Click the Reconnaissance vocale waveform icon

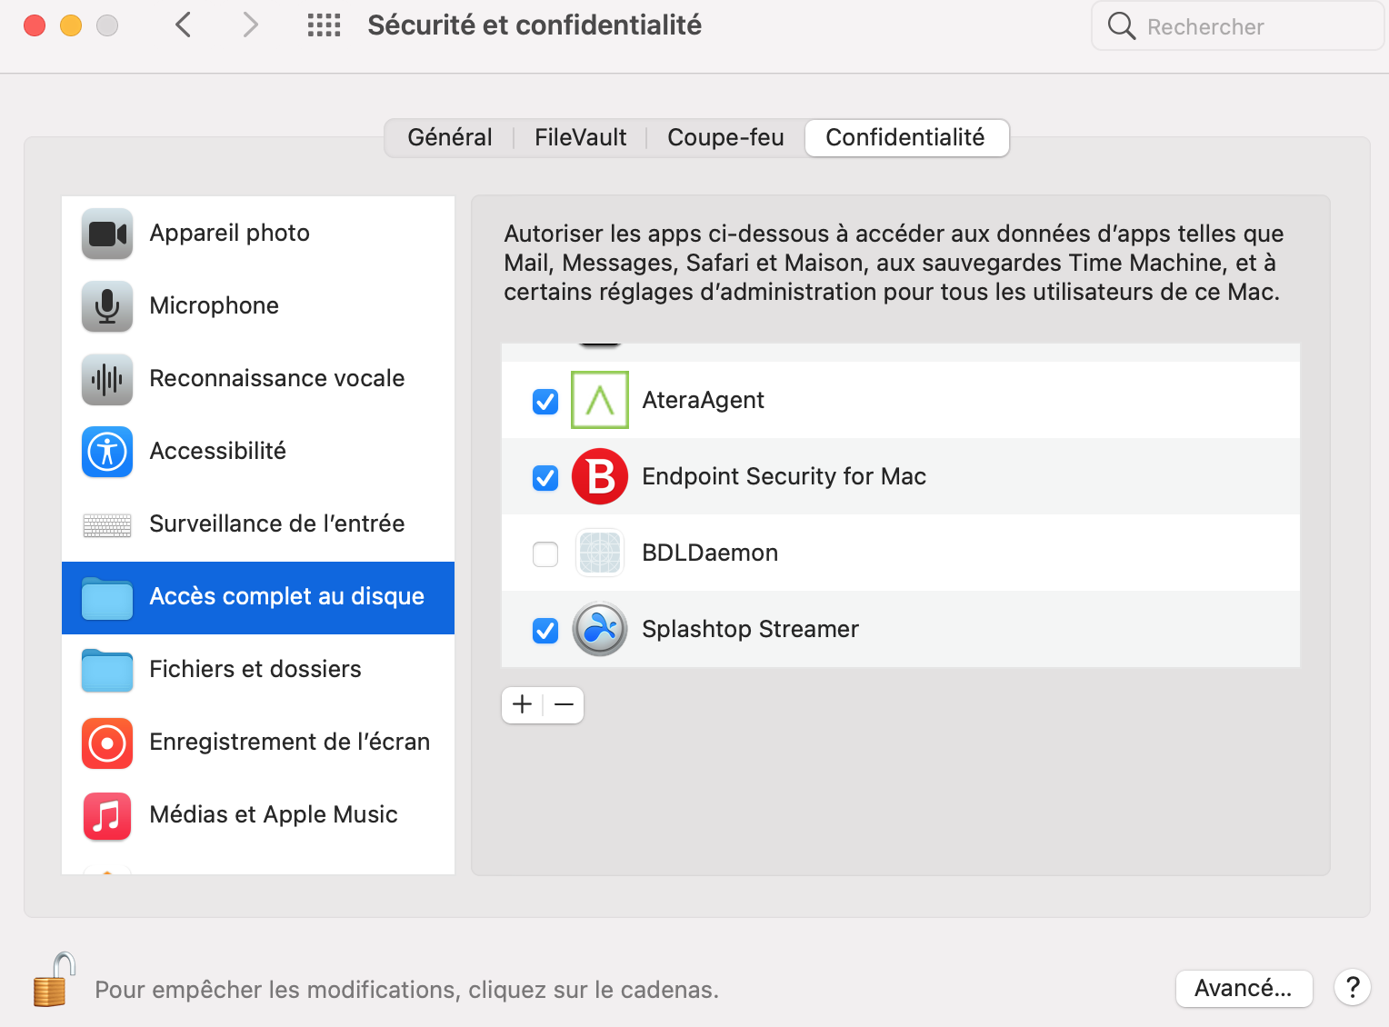pos(107,379)
